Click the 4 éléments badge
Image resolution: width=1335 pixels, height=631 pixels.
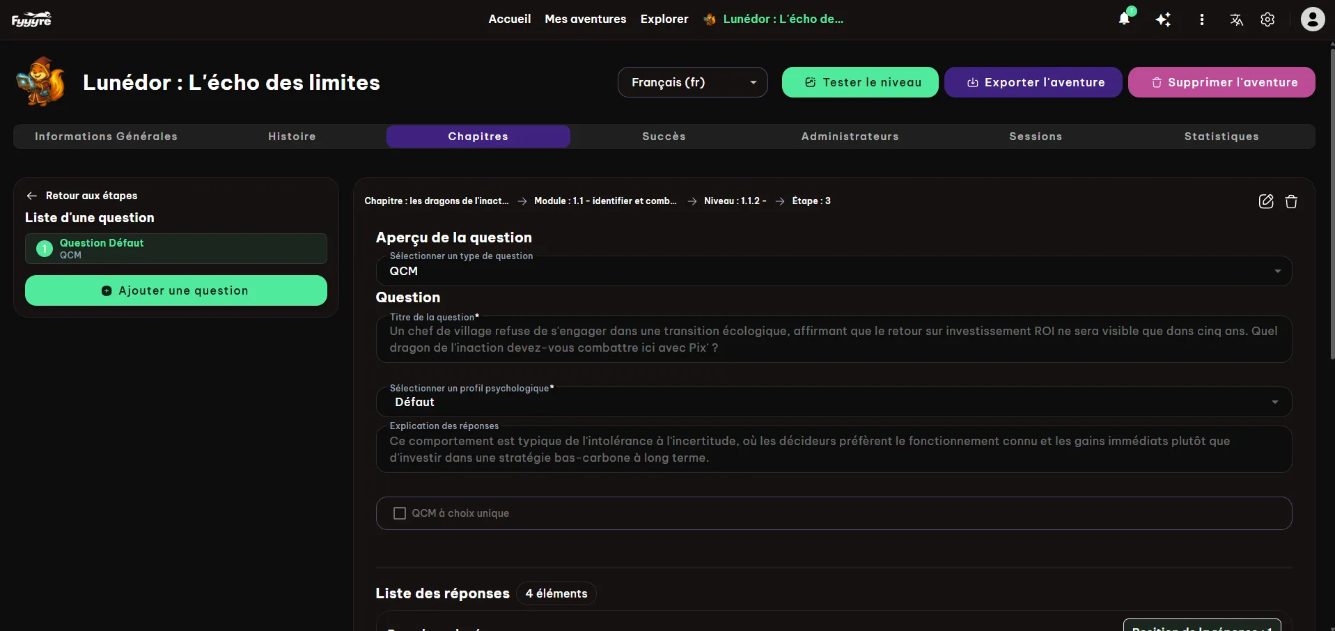click(x=556, y=593)
